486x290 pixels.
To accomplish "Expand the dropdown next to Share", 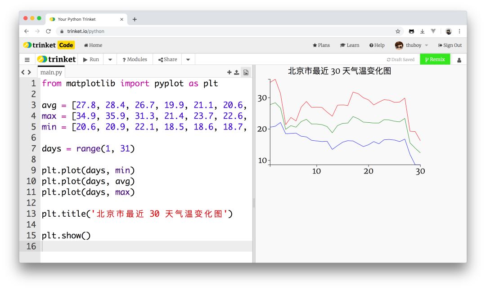I will 188,59.
